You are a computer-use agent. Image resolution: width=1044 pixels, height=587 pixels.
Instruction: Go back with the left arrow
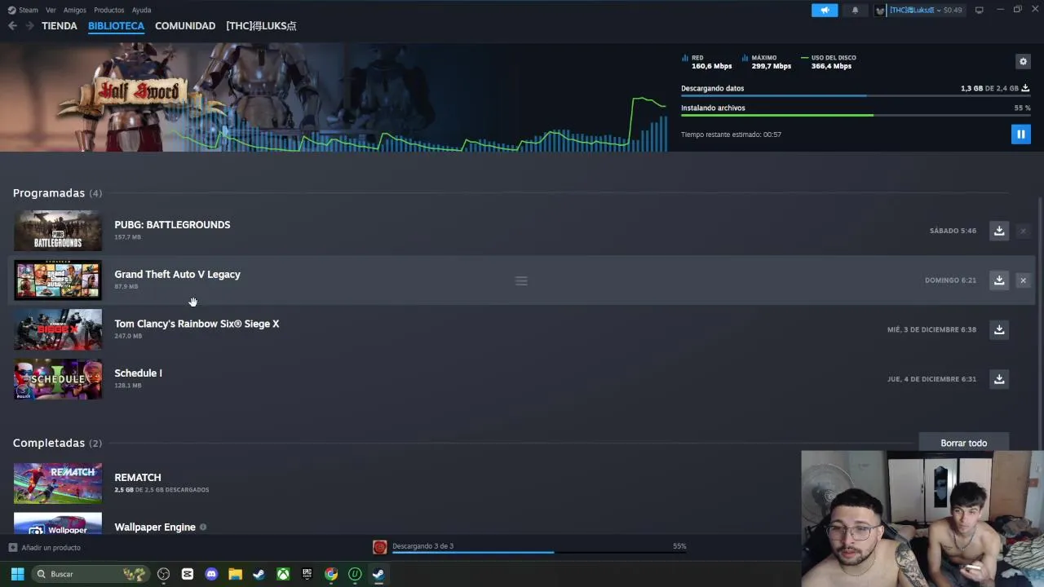point(12,26)
